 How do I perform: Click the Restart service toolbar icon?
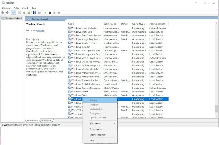59,13
